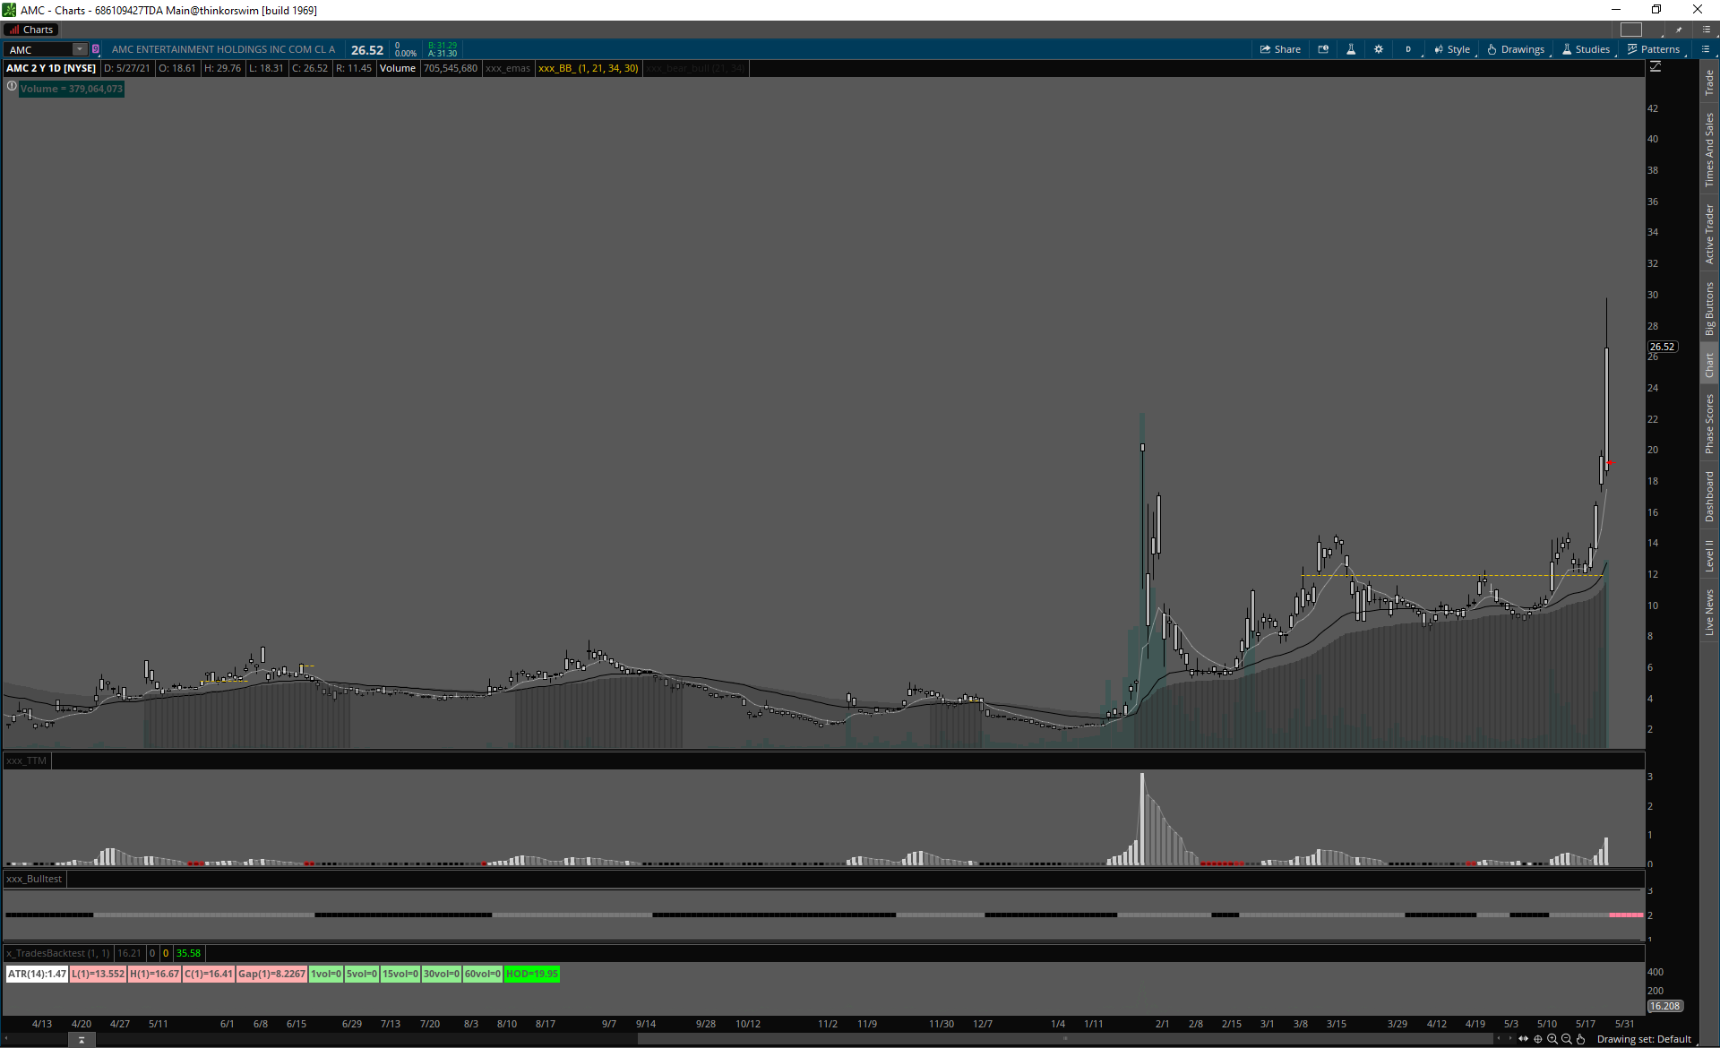Click the horizontal time scrollbar at bottom

(x=1064, y=1039)
